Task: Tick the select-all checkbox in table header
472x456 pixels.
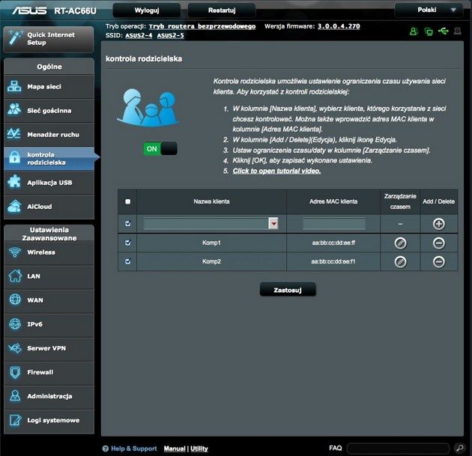Action: (x=128, y=201)
